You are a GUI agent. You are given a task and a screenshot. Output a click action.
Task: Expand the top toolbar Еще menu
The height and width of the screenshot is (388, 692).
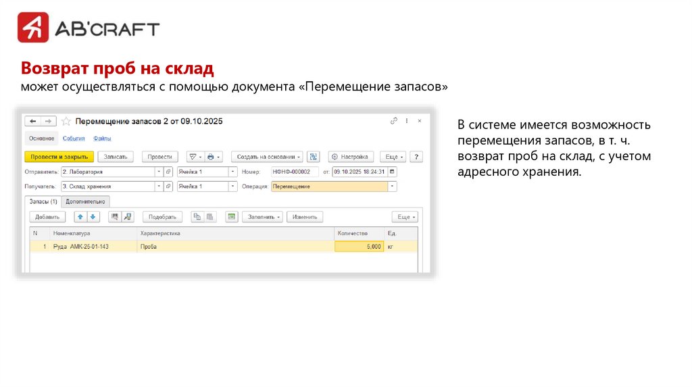click(x=393, y=157)
